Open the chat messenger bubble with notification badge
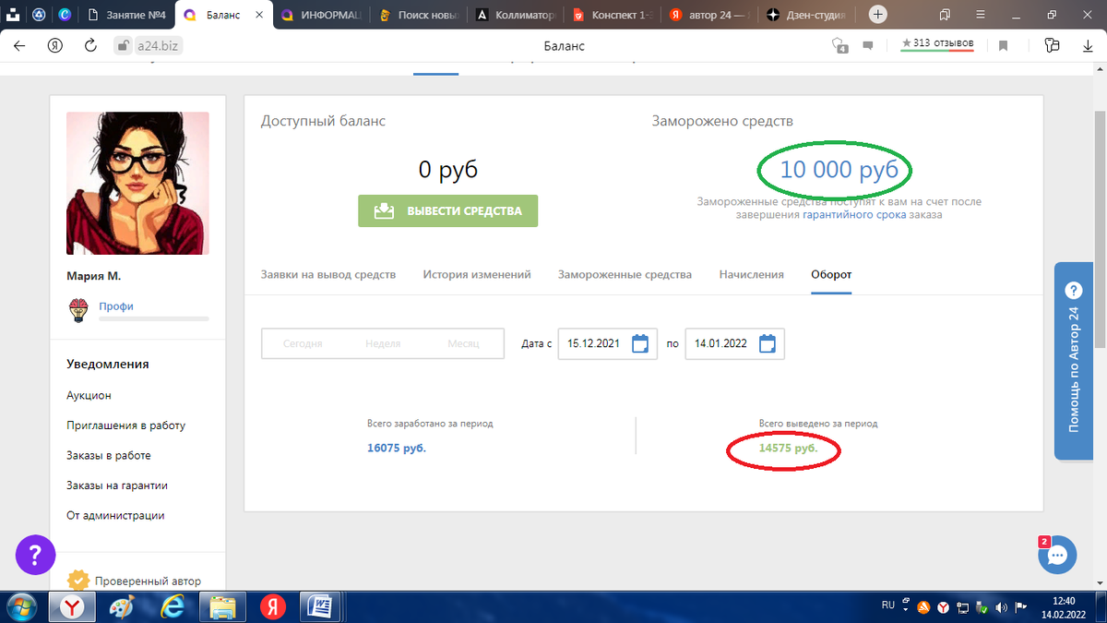 pos(1057,555)
